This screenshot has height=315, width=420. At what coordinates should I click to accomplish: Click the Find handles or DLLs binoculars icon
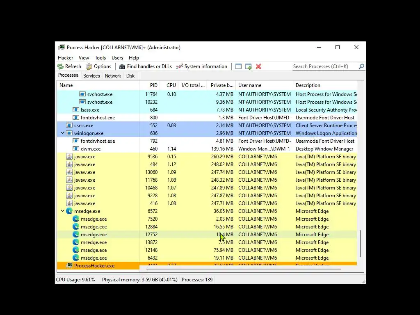122,66
